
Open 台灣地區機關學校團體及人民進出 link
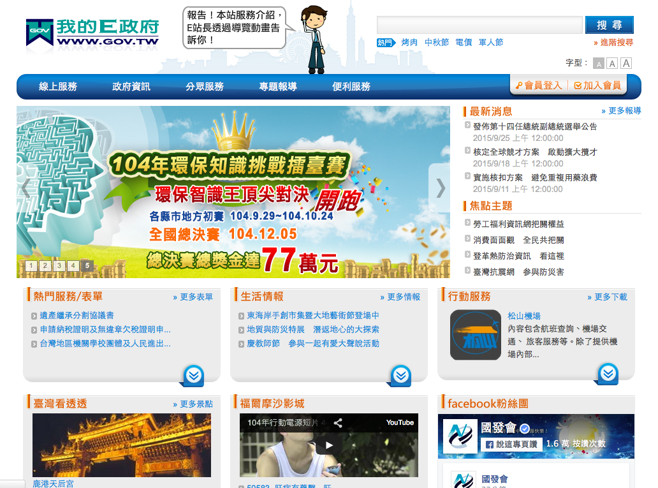point(105,344)
